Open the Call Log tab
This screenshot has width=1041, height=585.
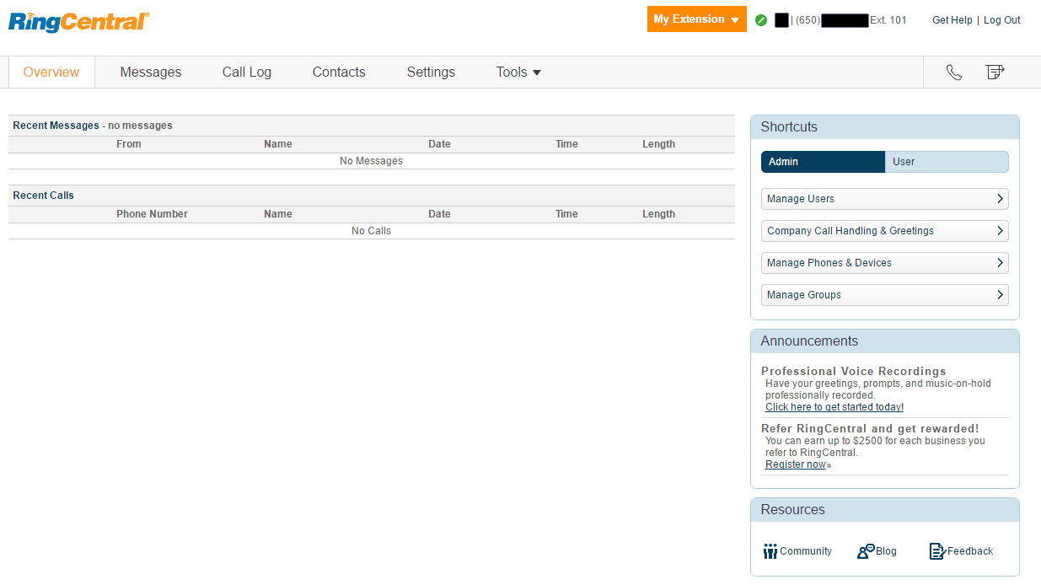[x=246, y=72]
